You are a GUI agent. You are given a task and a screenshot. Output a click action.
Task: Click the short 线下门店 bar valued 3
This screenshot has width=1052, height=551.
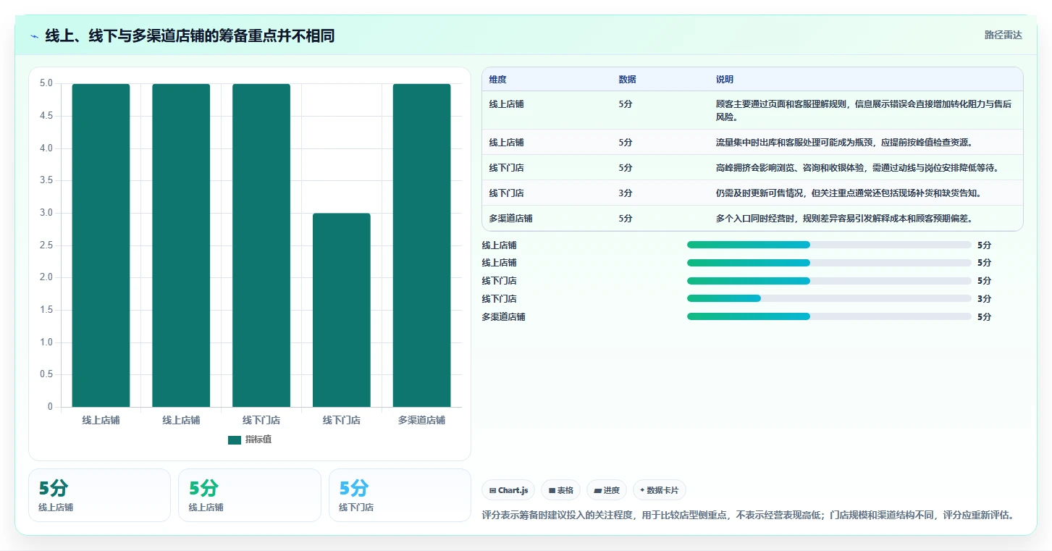[x=342, y=310]
